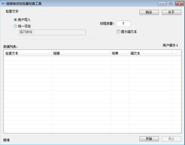The width and height of the screenshot is (185, 145).
Task: Click the 线程数量 label
Action: tap(107, 23)
